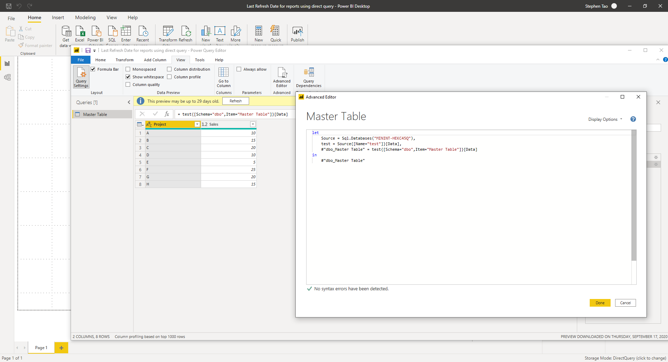Enable Column profile checkbox

coord(169,77)
